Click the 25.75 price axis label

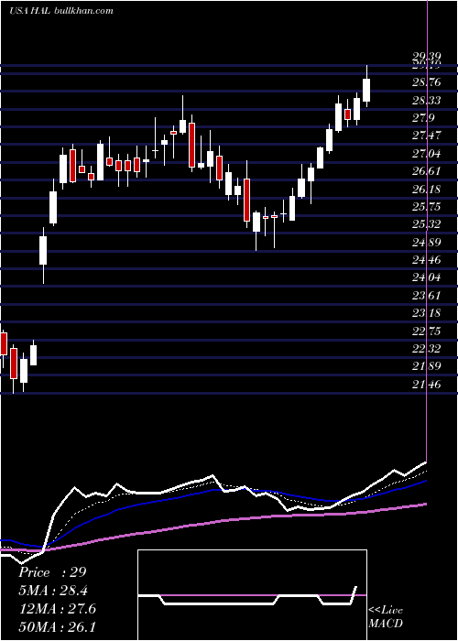click(x=426, y=207)
